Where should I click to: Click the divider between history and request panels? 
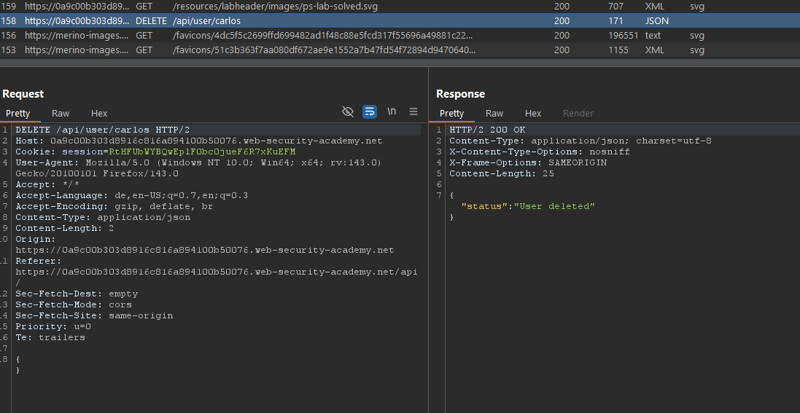coord(400,63)
